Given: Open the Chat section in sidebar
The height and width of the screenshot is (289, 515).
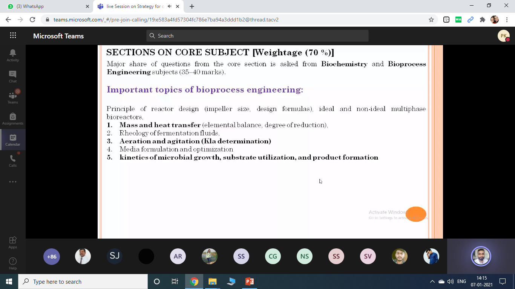Looking at the screenshot, I should 13,76.
